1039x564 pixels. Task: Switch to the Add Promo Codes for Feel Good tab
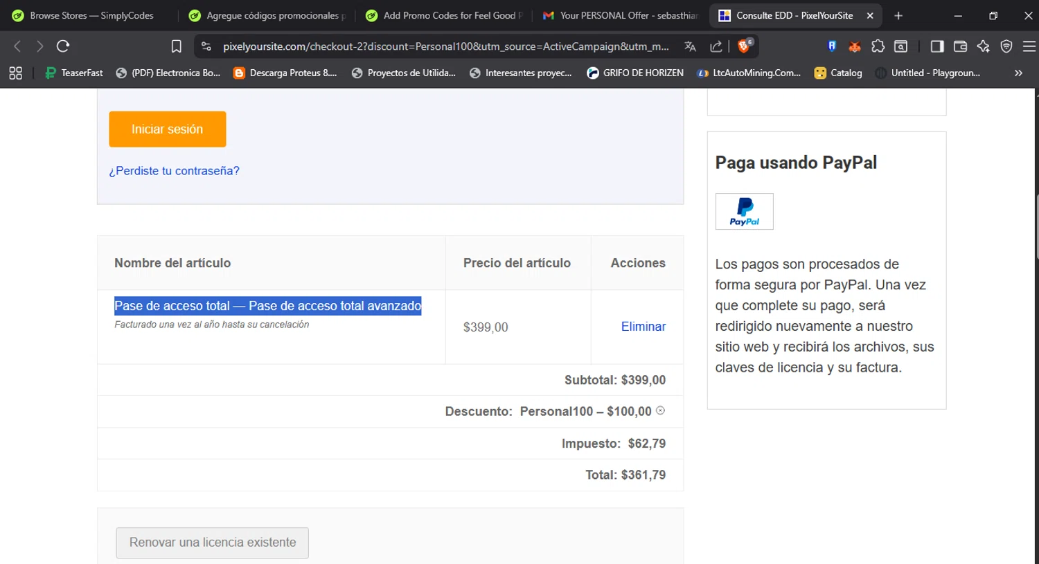(x=444, y=15)
